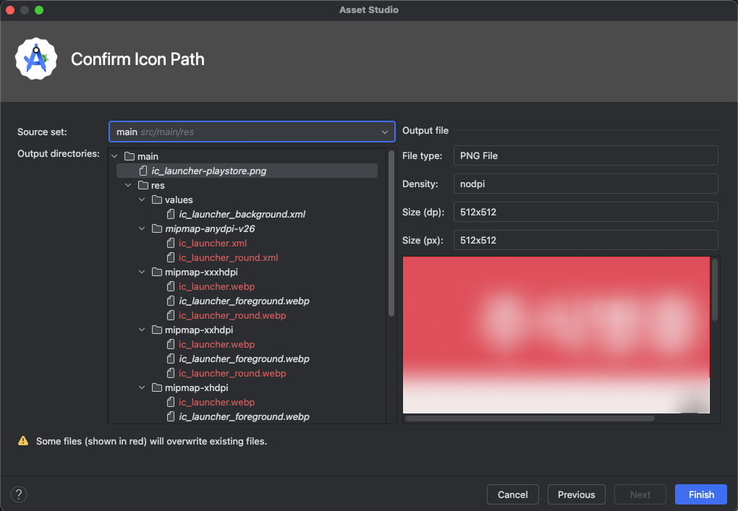The width and height of the screenshot is (738, 511).
Task: Click file icon of xxxhdpi ic_launcher.webp
Action: click(171, 286)
